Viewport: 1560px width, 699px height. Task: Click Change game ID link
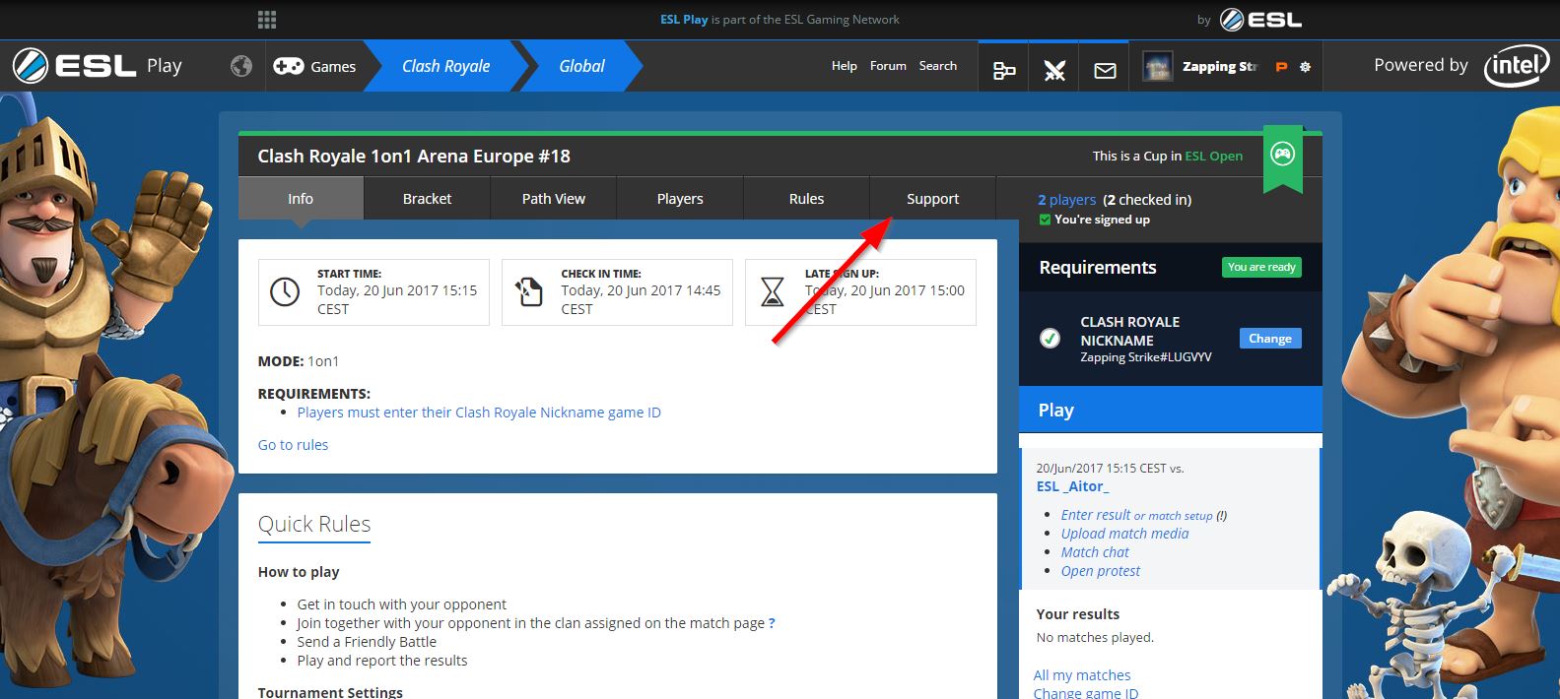point(1086,693)
